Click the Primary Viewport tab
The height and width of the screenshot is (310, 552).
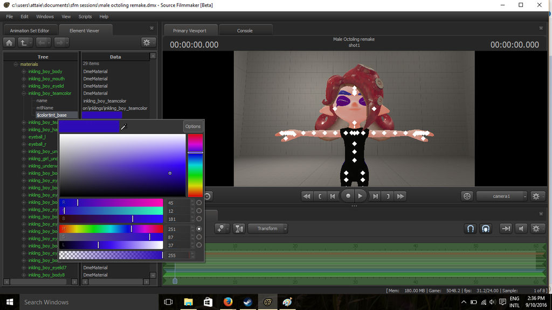click(x=189, y=31)
